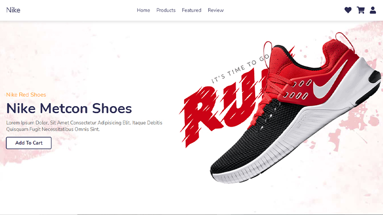Open the Products nav link
The height and width of the screenshot is (215, 383).
[x=166, y=10]
